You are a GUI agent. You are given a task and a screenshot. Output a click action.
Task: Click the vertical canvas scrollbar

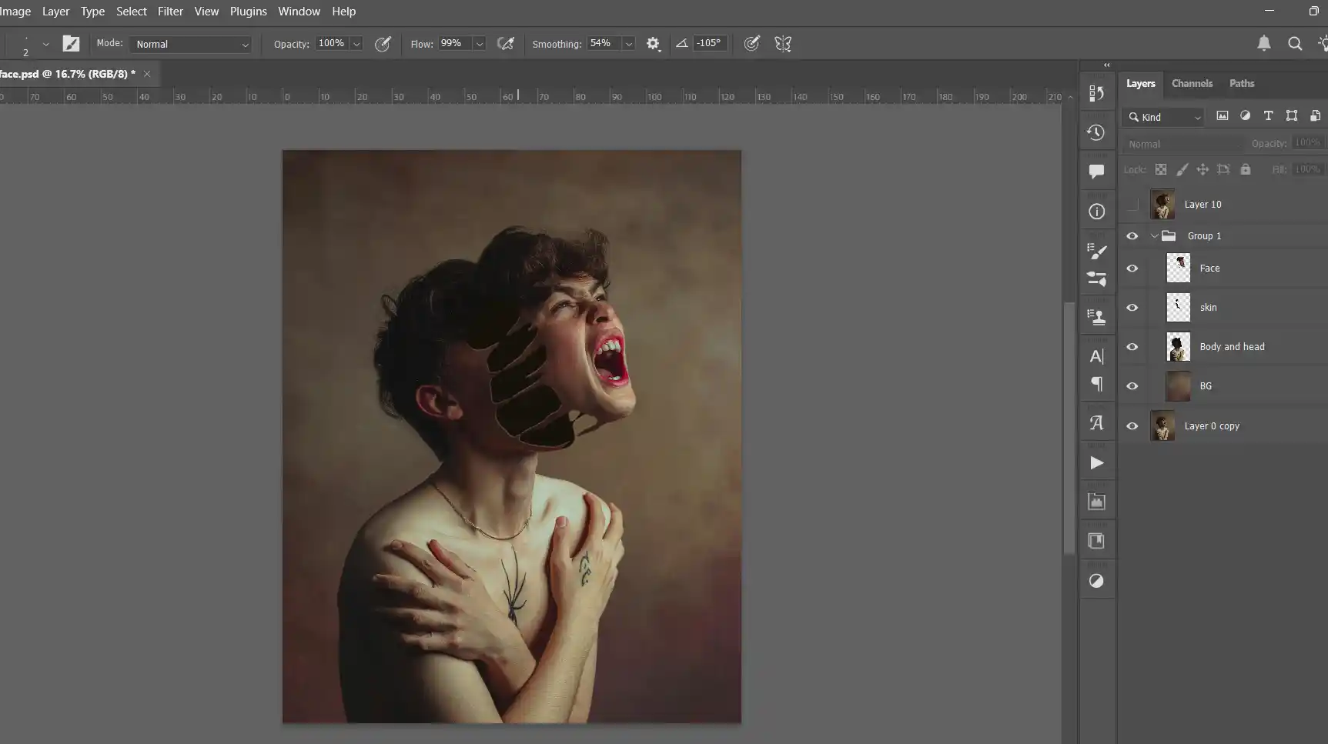(1069, 427)
